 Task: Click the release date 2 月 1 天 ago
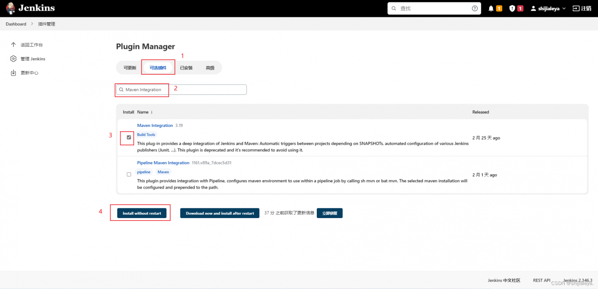pos(484,175)
